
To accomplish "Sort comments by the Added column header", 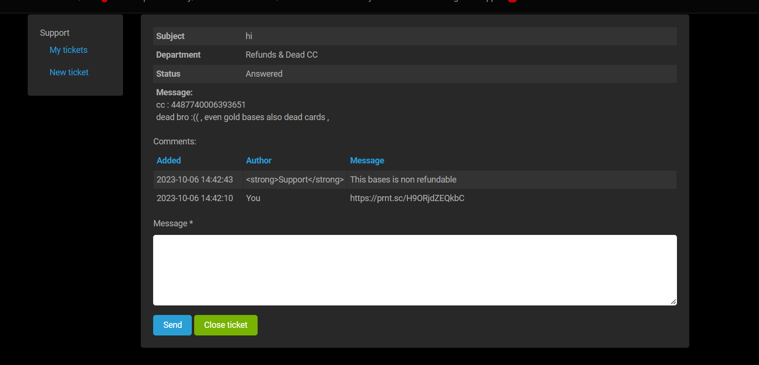I will (169, 161).
